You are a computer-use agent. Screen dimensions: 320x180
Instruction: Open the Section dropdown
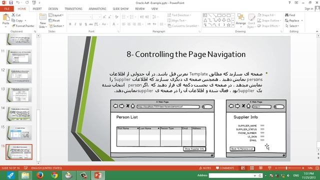[56, 26]
